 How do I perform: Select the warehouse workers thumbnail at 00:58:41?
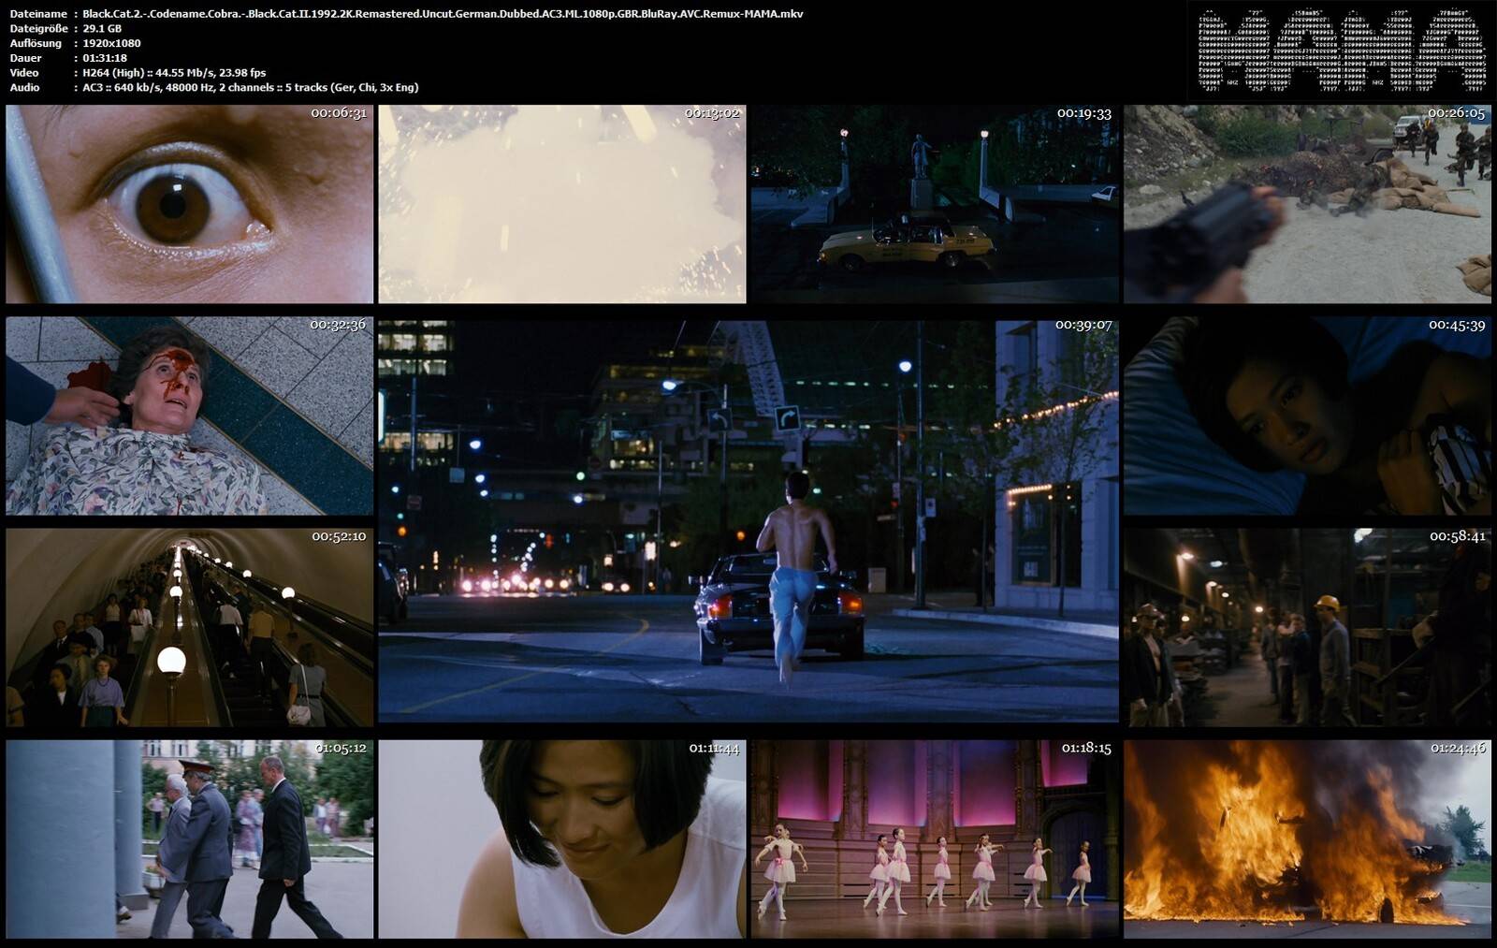[x=1307, y=627]
